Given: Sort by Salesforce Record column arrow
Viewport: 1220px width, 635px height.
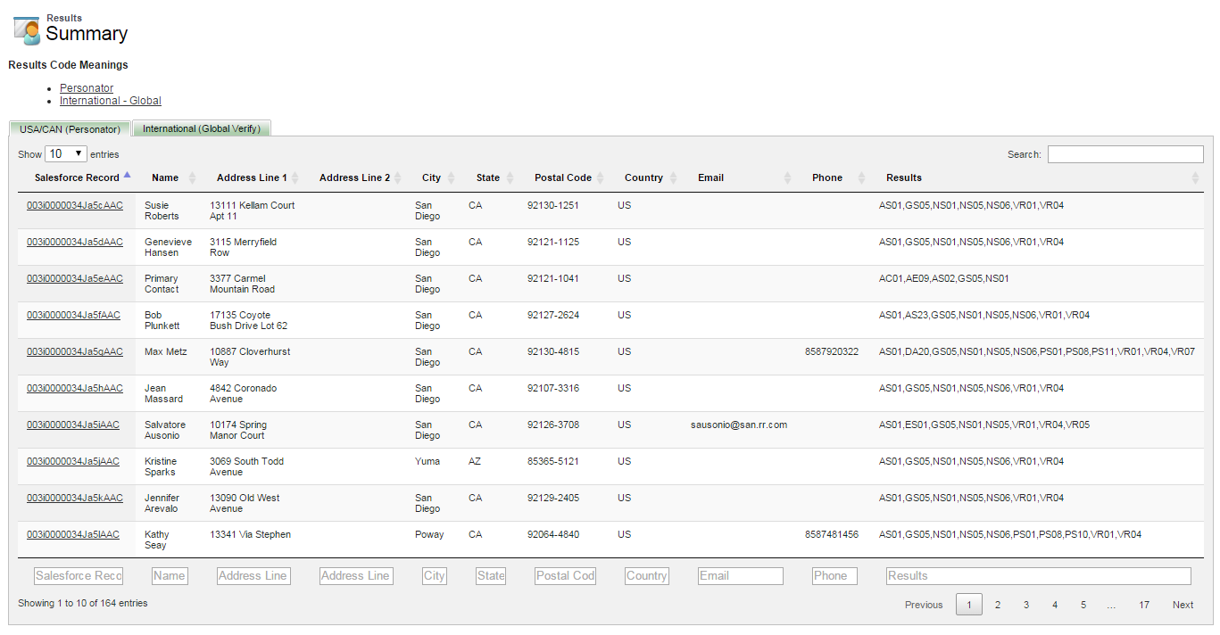Looking at the screenshot, I should pyautogui.click(x=127, y=177).
